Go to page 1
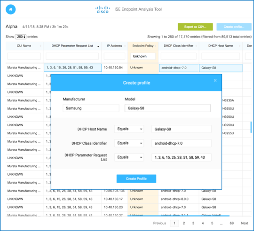This screenshot has height=231, width=254. click(x=175, y=223)
